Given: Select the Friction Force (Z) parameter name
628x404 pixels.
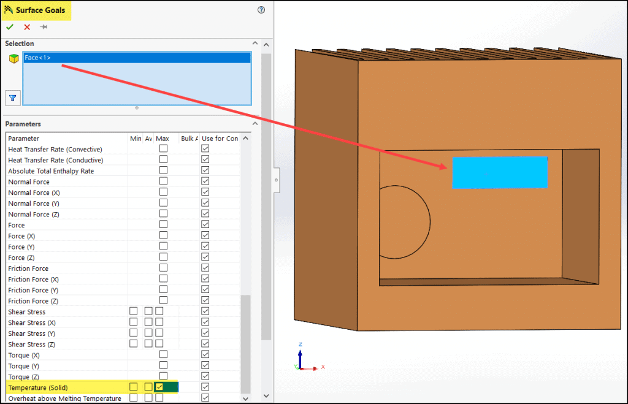Looking at the screenshot, I should (x=33, y=301).
